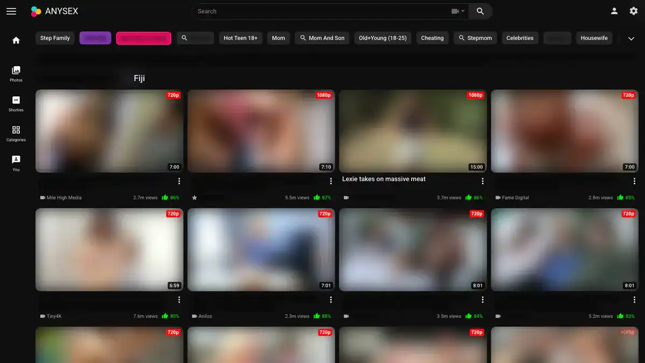Screen dimensions: 645x363
Task: Open options menu for Mile High Media video
Action: [x=179, y=181]
